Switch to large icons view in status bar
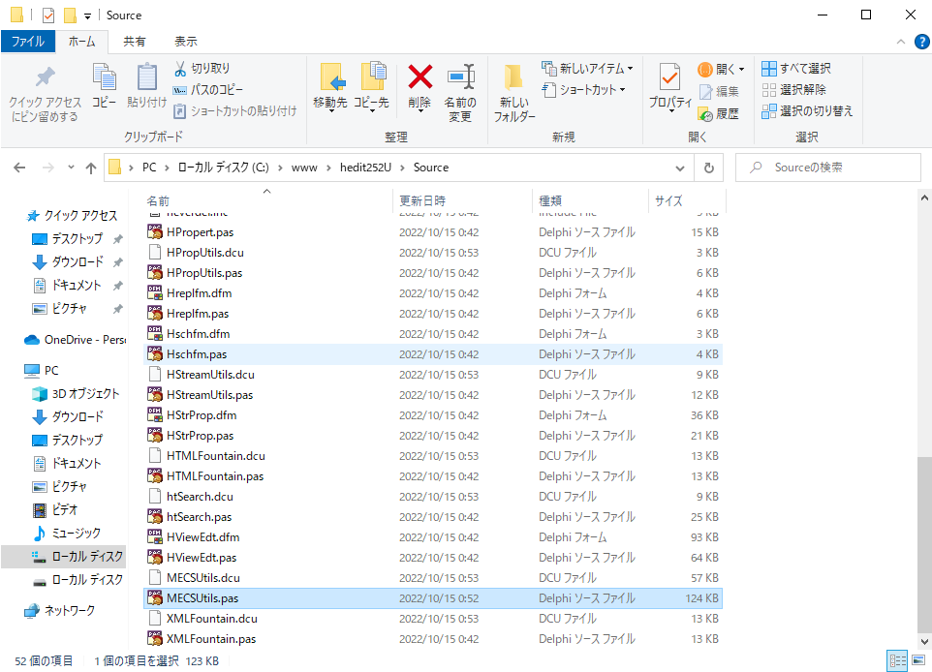 tap(917, 660)
